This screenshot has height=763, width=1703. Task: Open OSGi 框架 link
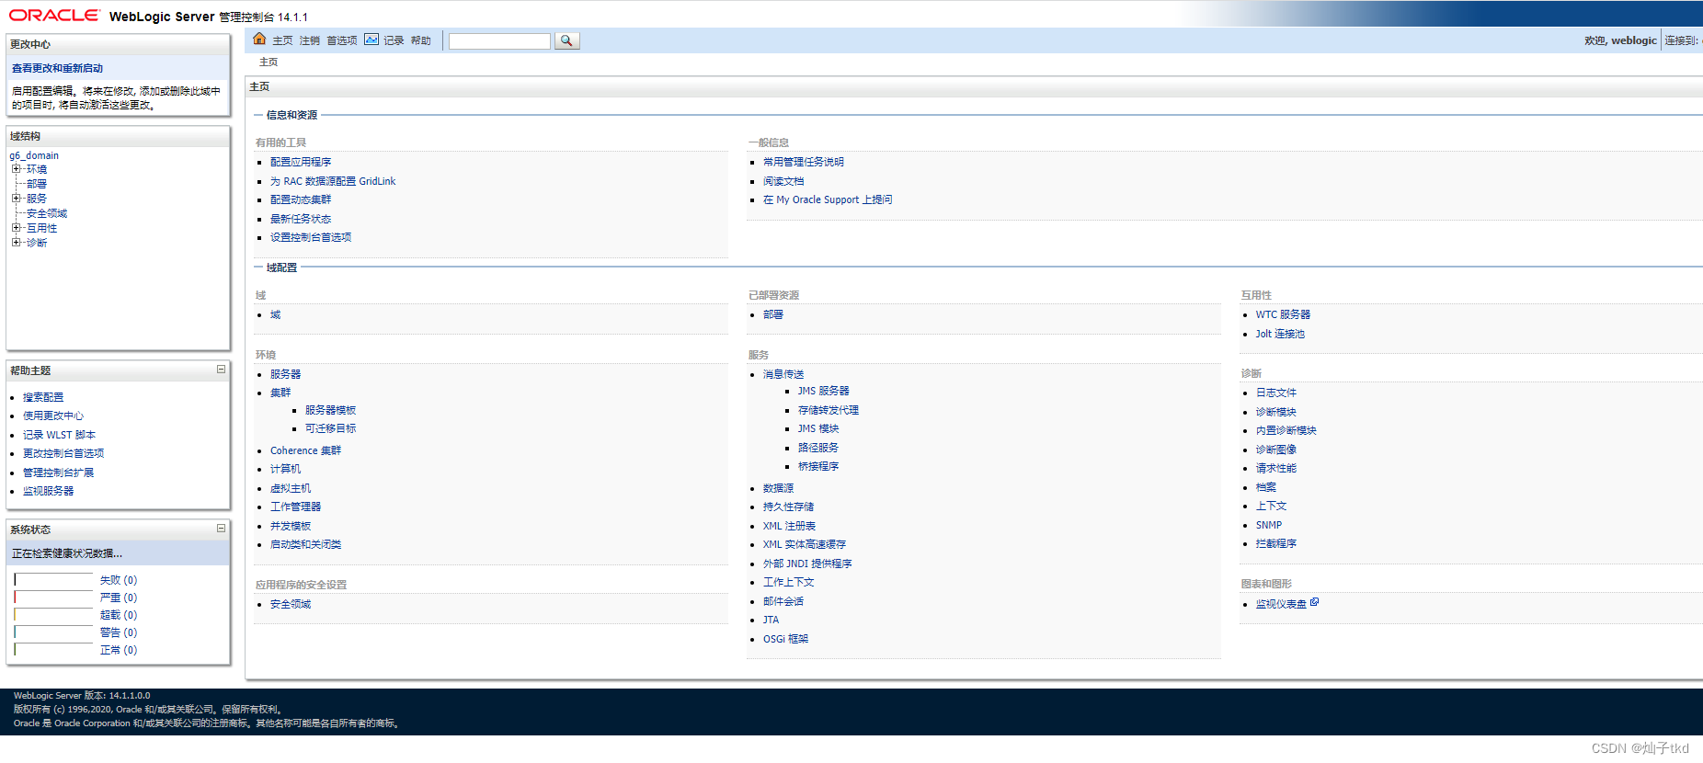pos(785,639)
